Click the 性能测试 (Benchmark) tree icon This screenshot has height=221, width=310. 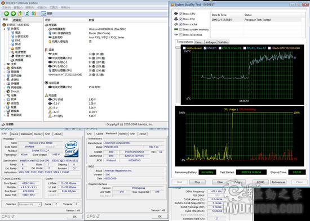8,115
